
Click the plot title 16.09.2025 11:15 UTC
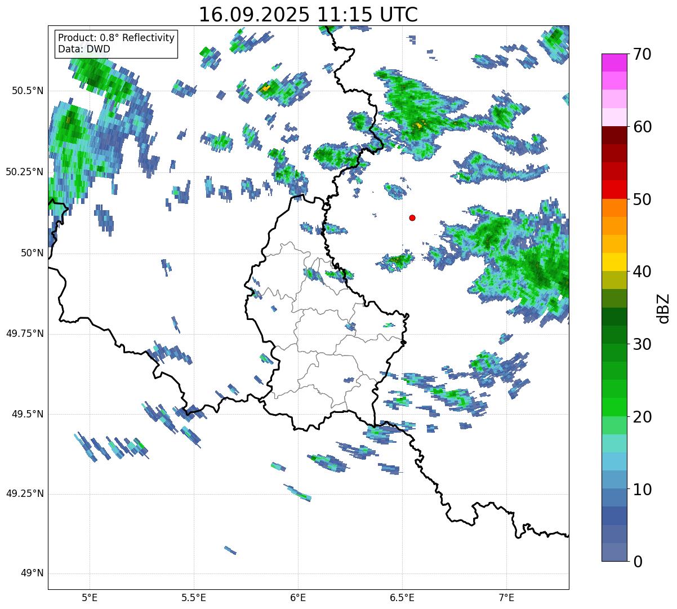[308, 14]
